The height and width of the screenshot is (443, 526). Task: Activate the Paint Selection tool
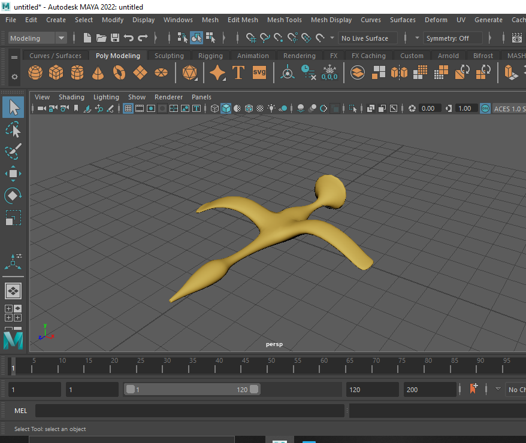coord(13,151)
